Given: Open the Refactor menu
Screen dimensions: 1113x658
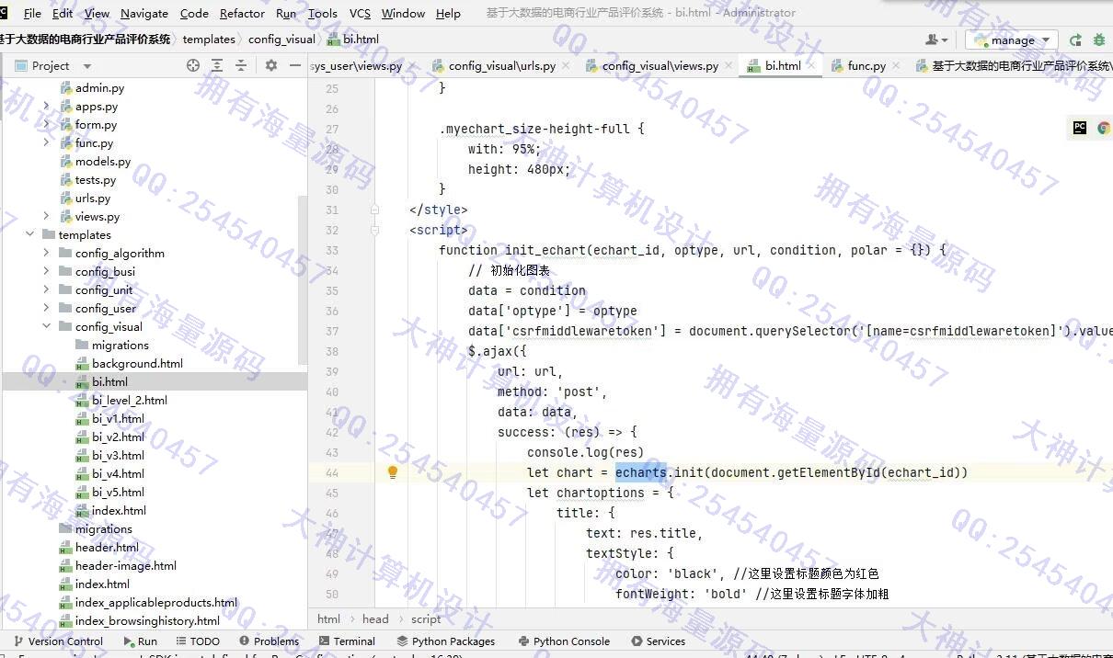Looking at the screenshot, I should coord(242,13).
